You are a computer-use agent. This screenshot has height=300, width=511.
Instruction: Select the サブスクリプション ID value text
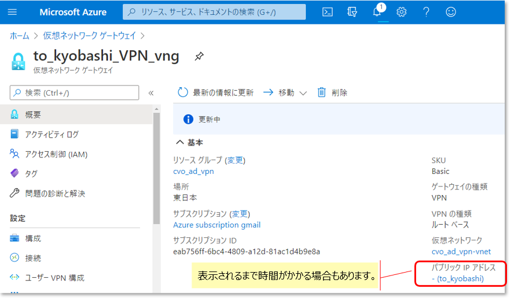coord(246,252)
